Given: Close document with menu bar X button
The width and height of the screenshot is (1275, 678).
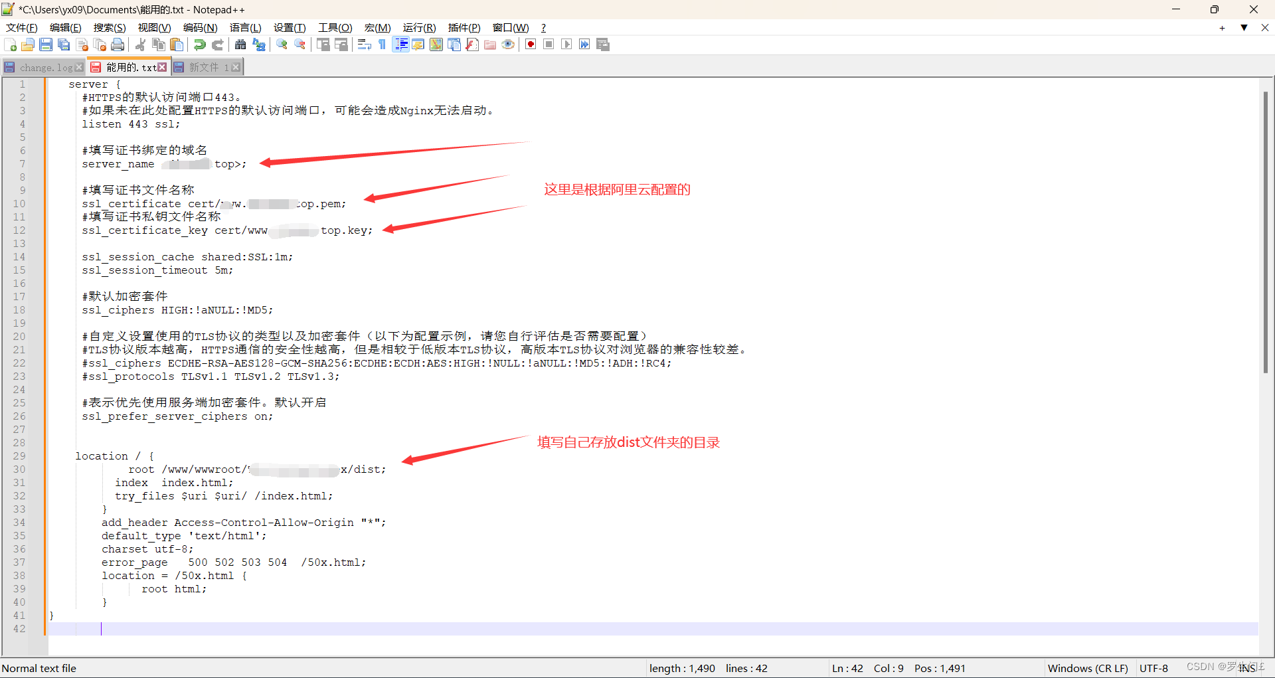Looking at the screenshot, I should (x=1265, y=28).
